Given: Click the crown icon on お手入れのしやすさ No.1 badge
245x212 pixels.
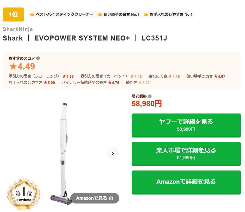Looking at the screenshot, I should [x=146, y=14].
